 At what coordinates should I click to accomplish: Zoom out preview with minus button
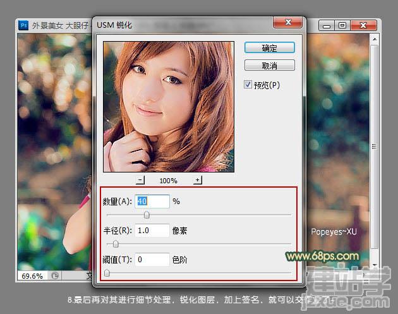point(140,180)
